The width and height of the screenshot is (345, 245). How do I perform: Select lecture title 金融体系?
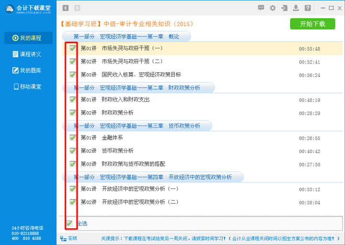(112, 138)
